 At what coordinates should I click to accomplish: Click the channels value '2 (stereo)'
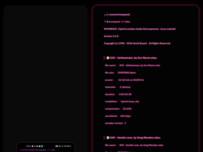125,87
